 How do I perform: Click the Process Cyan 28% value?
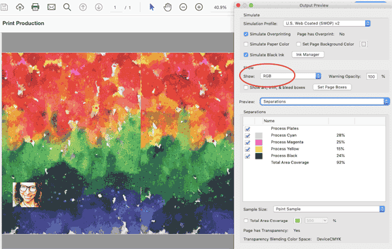[340, 135]
